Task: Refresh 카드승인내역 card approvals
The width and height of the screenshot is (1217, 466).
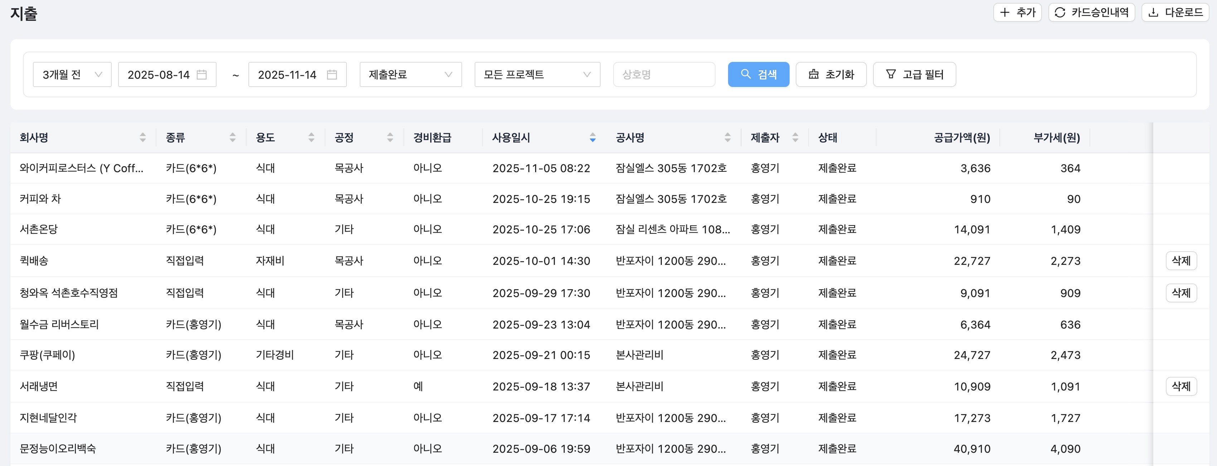Action: [1091, 12]
